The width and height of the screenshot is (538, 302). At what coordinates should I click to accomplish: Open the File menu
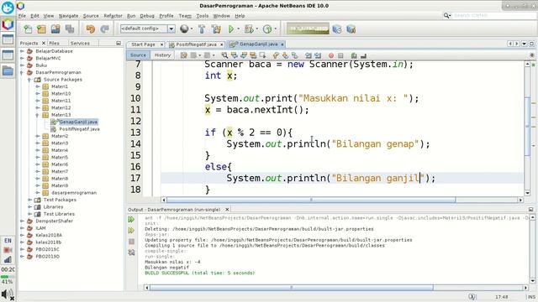tap(22, 16)
